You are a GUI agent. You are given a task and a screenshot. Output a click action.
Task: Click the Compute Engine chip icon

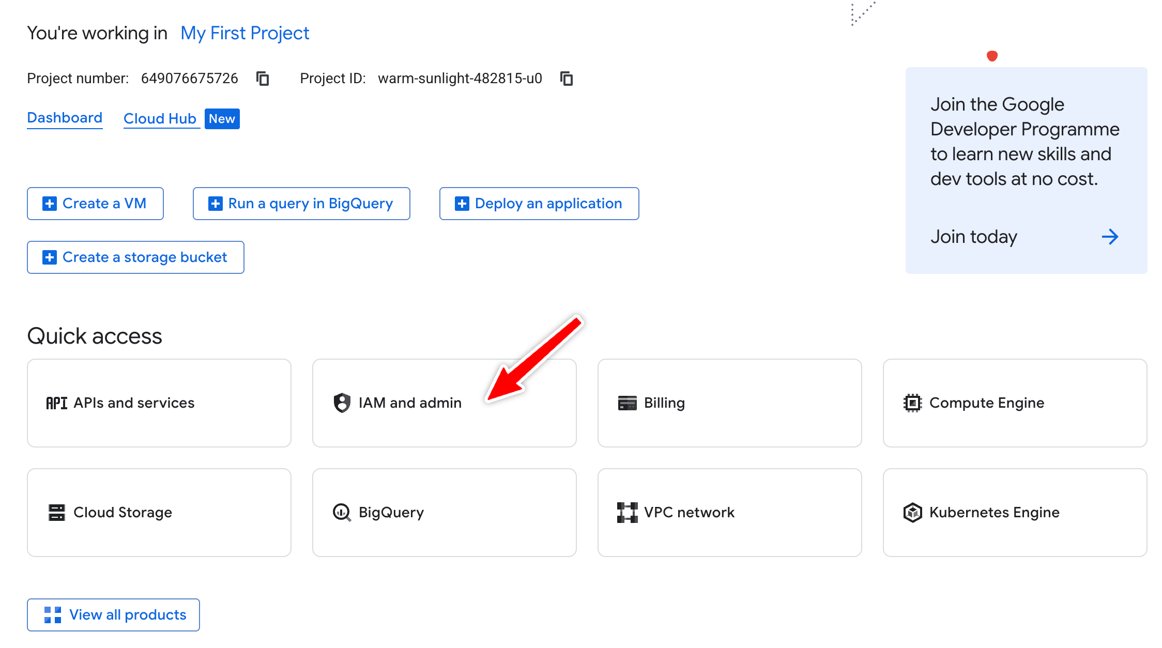912,403
